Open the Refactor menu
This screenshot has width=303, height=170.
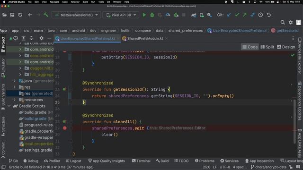(x=75, y=2)
